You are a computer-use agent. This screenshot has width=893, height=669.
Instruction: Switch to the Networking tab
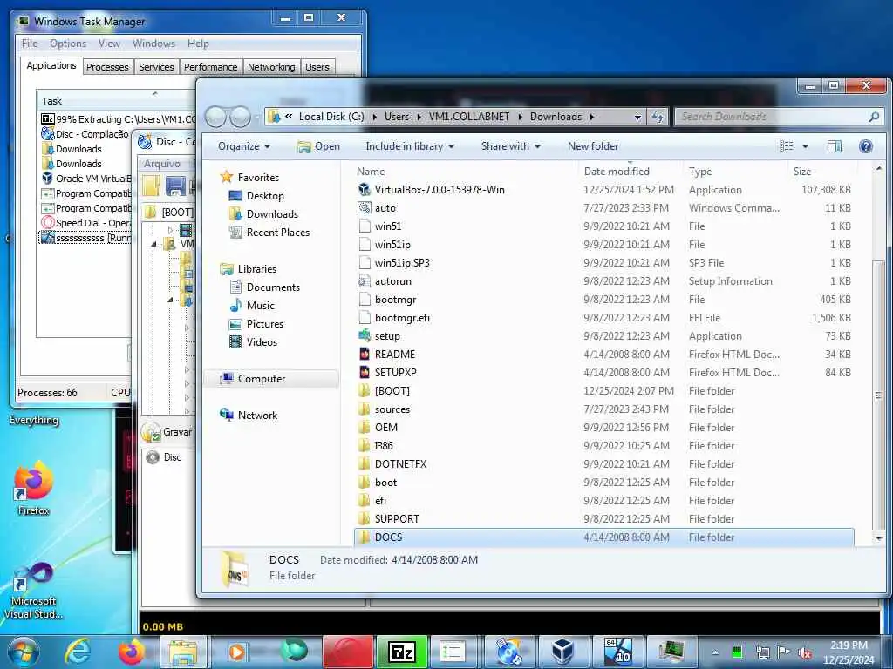coord(271,66)
